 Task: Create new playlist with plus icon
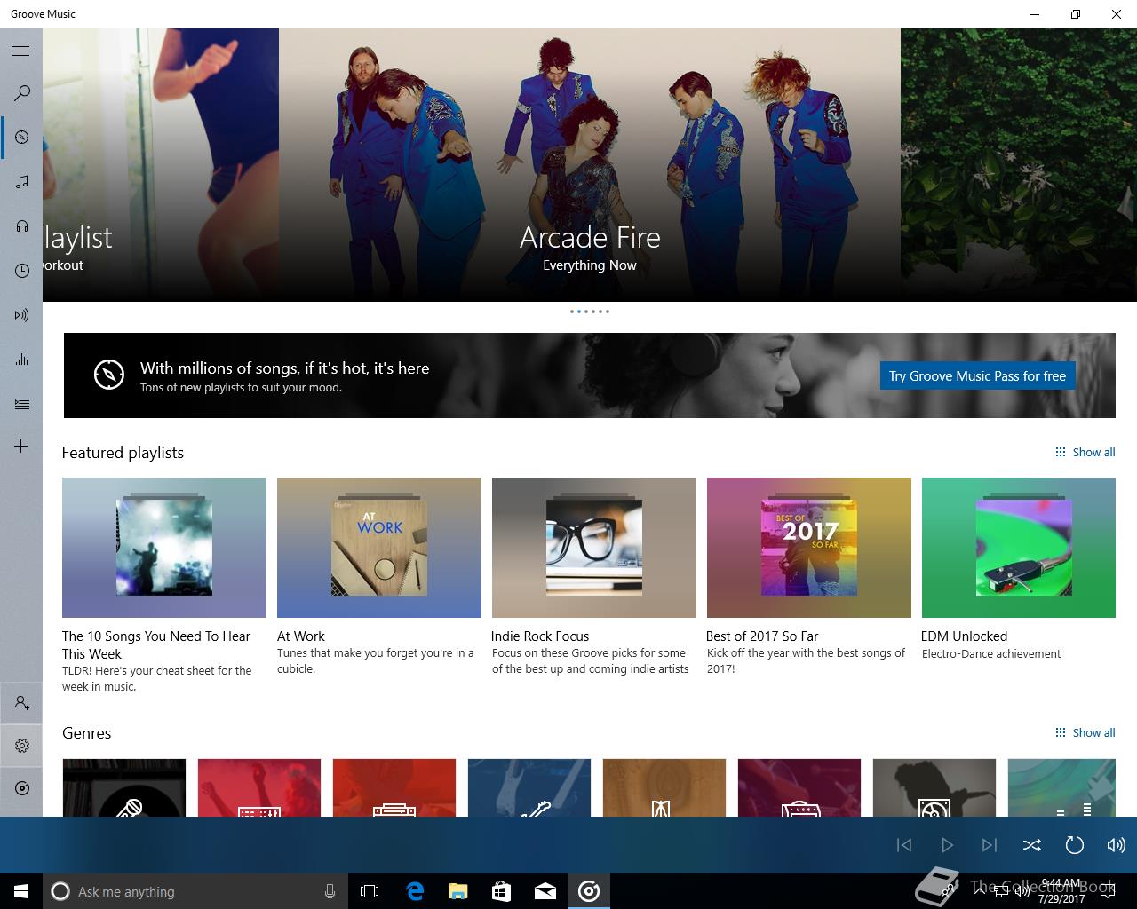pos(21,447)
